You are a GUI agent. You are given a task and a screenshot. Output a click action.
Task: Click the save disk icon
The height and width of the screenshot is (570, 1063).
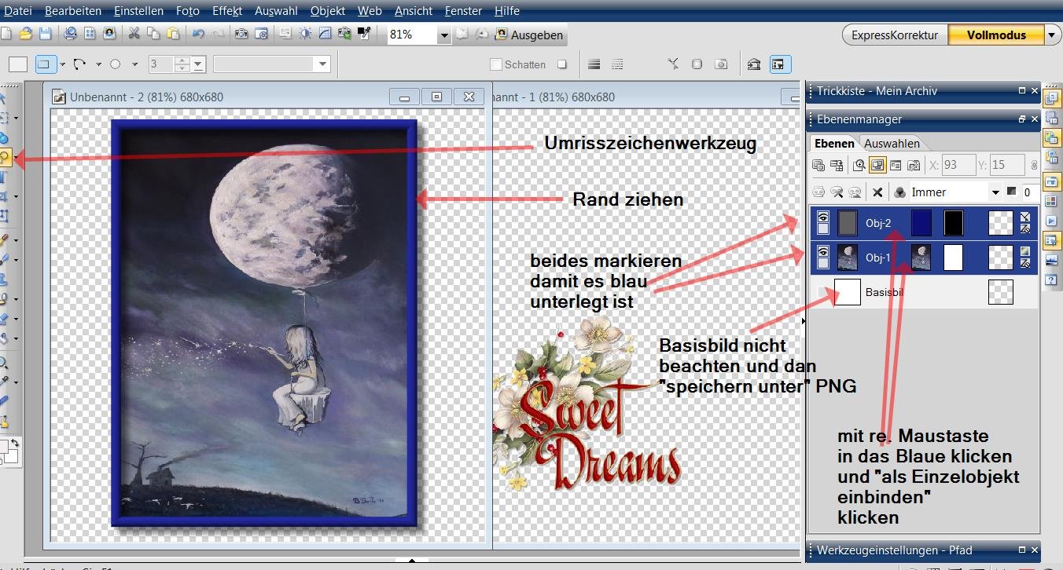(45, 35)
